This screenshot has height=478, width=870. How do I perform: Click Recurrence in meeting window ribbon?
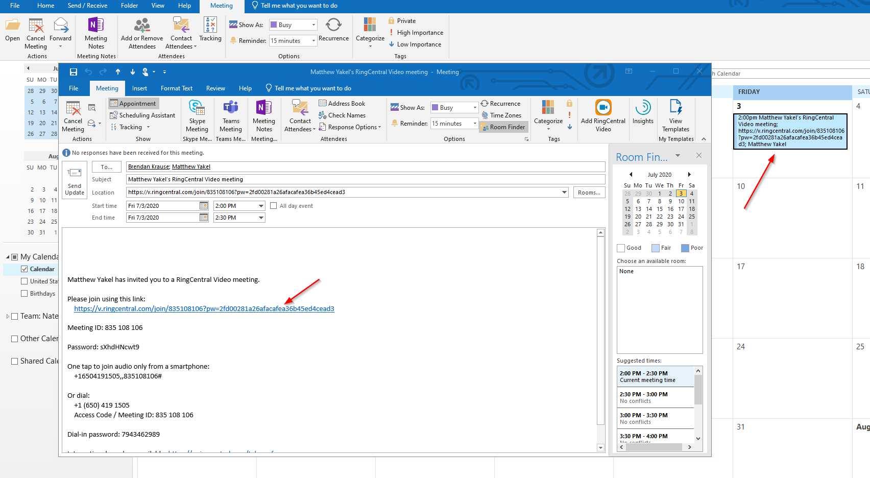[x=500, y=104]
